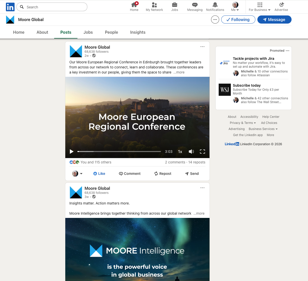Image resolution: width=308 pixels, height=281 pixels.
Task: Click the Search input field
Action: tap(52, 7)
